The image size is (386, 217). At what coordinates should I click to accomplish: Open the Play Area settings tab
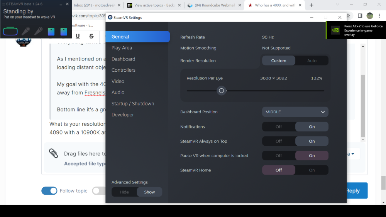(122, 48)
